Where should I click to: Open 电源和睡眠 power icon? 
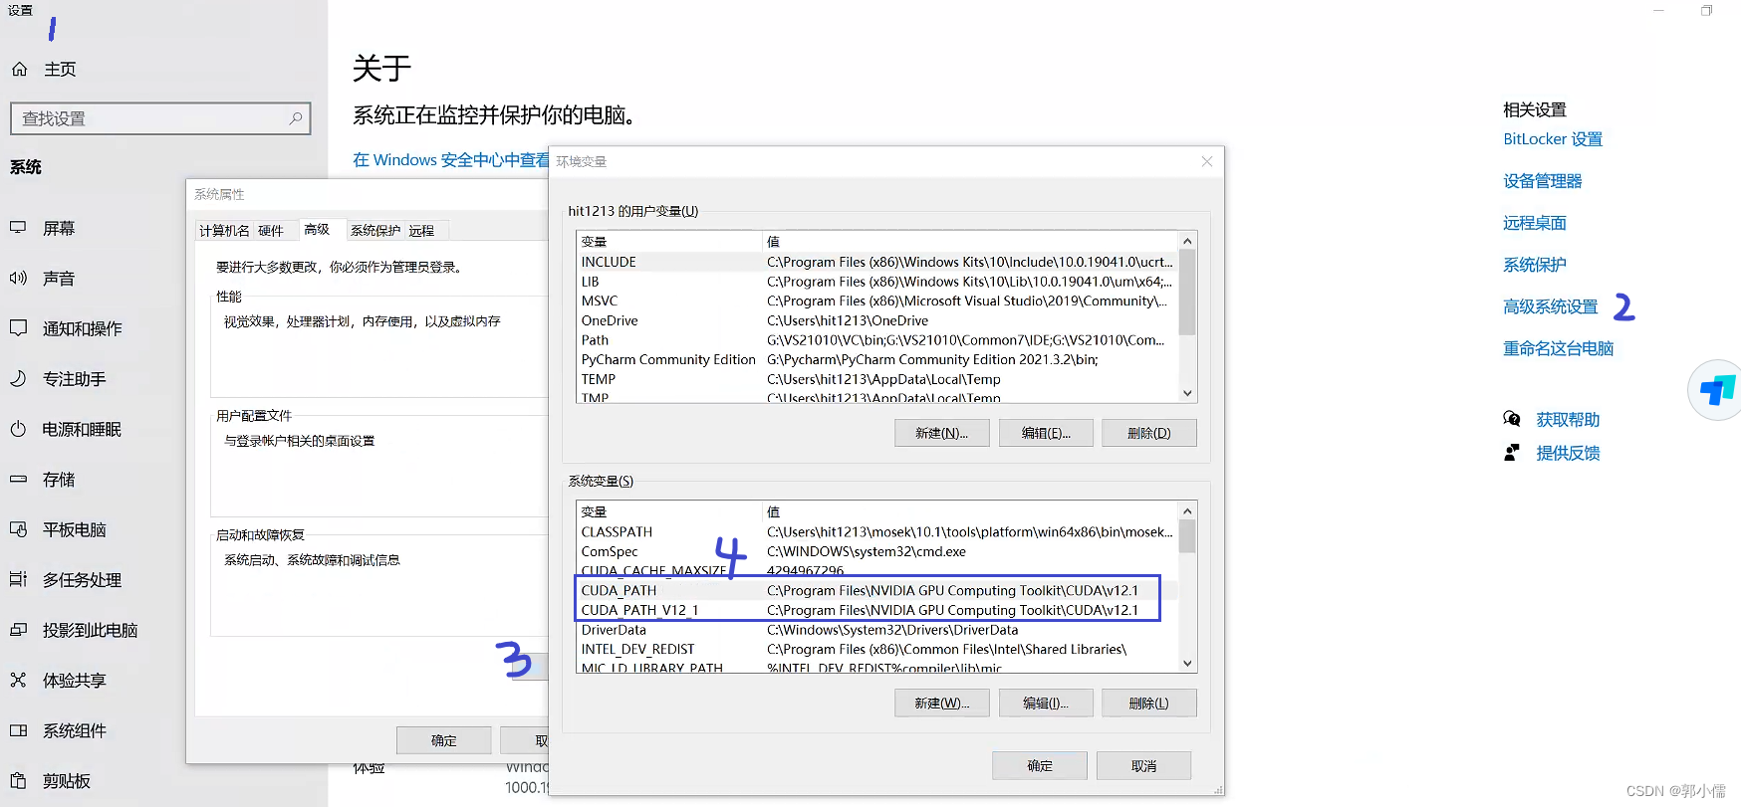pos(18,429)
